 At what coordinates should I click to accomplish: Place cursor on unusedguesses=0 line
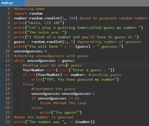30,51
